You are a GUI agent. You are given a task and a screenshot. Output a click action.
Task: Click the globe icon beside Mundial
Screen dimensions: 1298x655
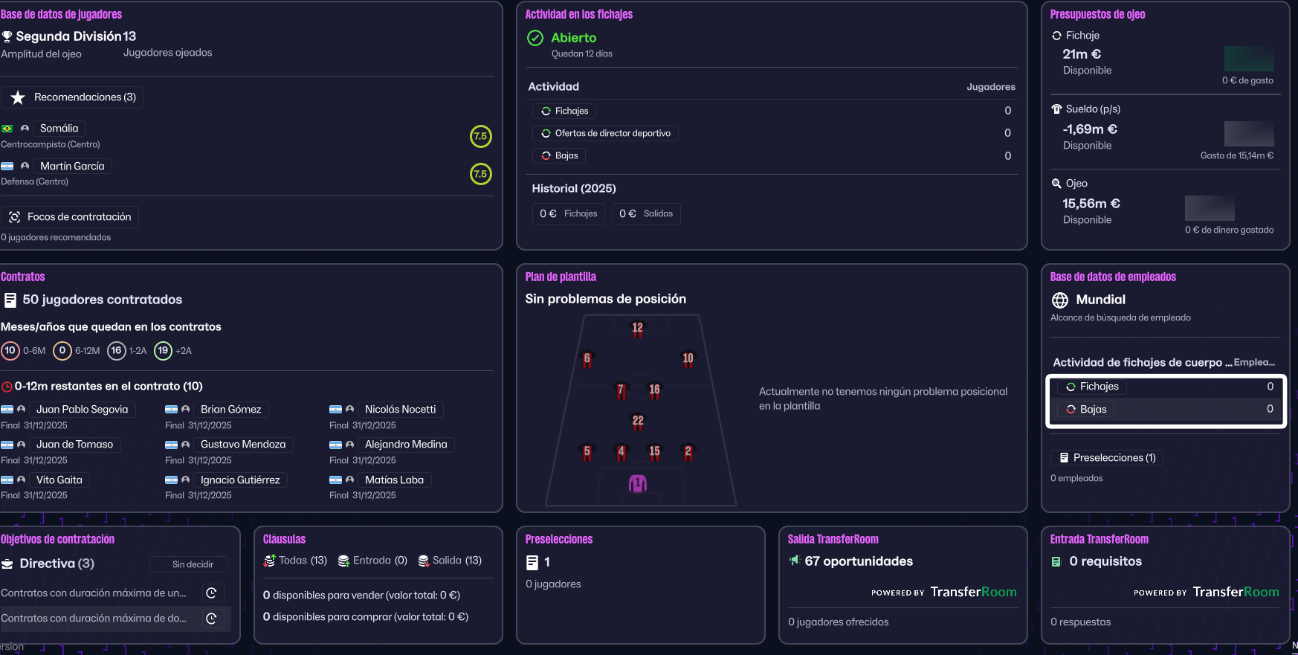pyautogui.click(x=1060, y=300)
